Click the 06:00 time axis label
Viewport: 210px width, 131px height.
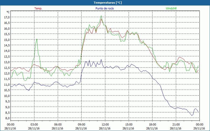(58, 125)
